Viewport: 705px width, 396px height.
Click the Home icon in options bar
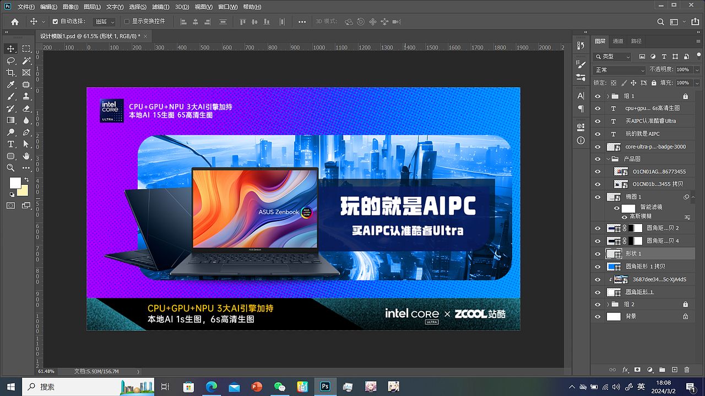[15, 21]
